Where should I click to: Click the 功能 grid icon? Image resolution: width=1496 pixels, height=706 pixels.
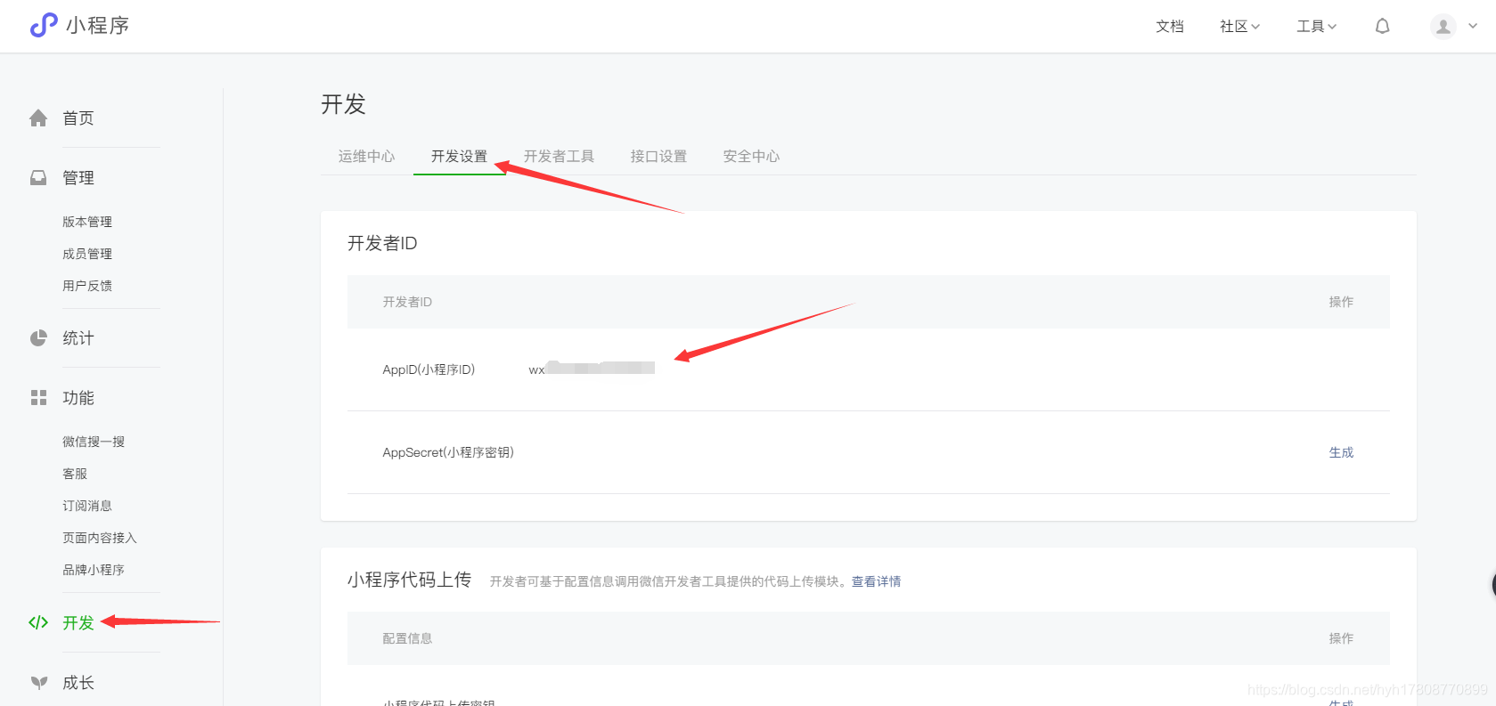[38, 397]
